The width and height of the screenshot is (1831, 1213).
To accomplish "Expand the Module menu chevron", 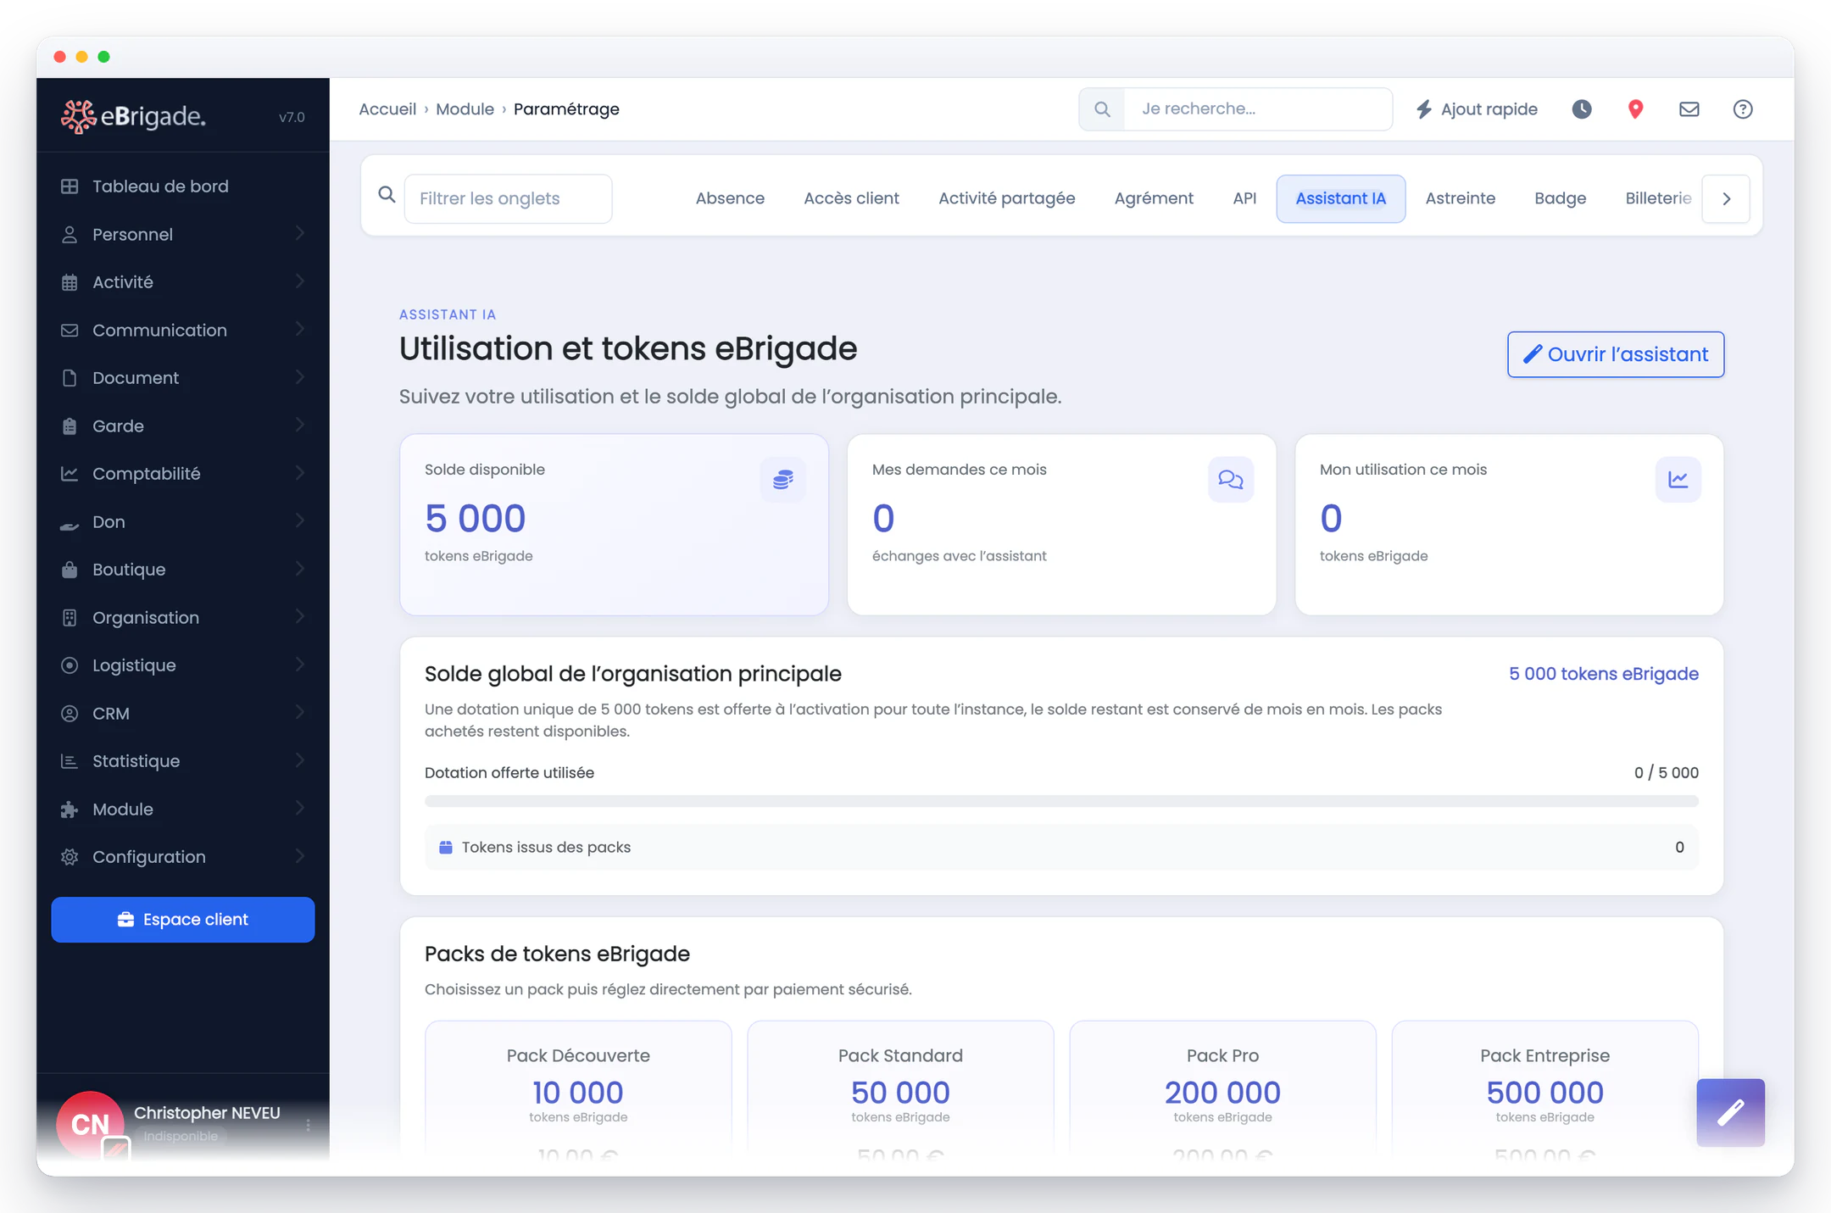I will click(x=299, y=808).
